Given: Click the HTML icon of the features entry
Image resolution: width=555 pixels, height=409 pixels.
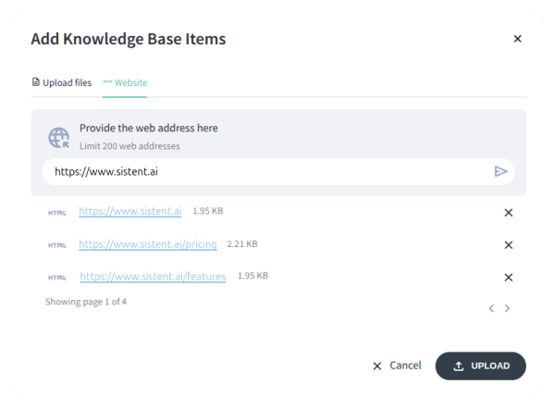Looking at the screenshot, I should 57,278.
